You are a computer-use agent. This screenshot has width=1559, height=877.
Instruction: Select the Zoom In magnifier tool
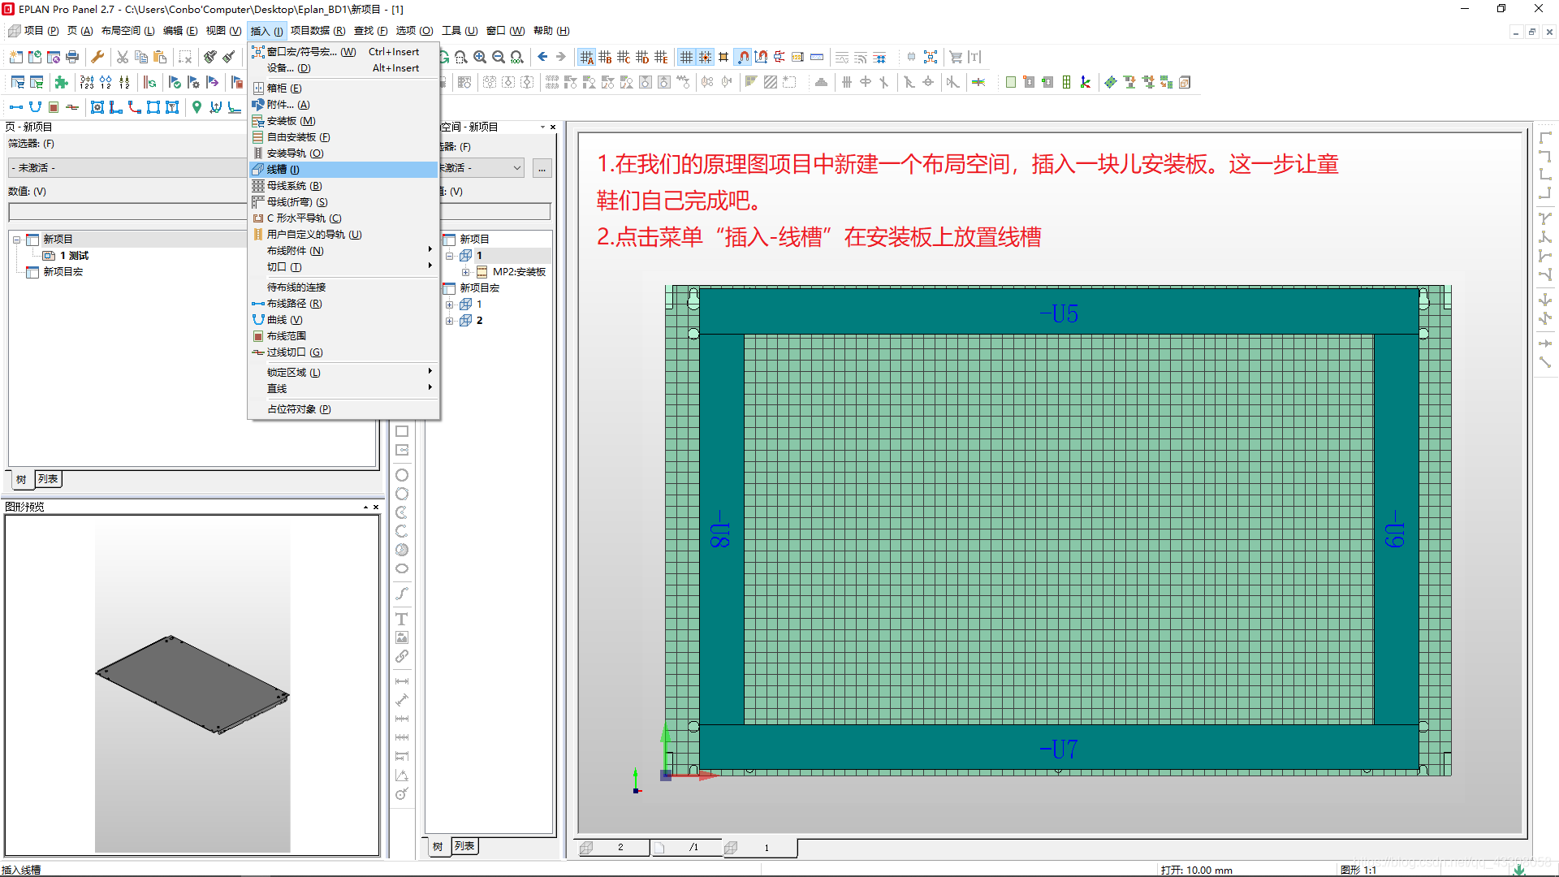[x=479, y=57]
